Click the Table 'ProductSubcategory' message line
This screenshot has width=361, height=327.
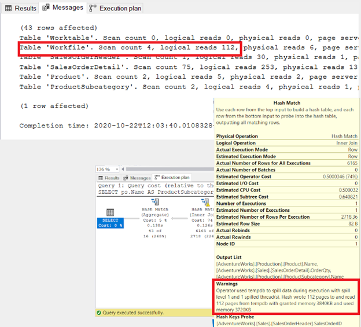pyautogui.click(x=189, y=87)
